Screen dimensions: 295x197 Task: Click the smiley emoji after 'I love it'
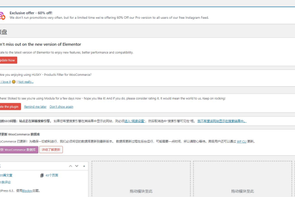(14, 82)
